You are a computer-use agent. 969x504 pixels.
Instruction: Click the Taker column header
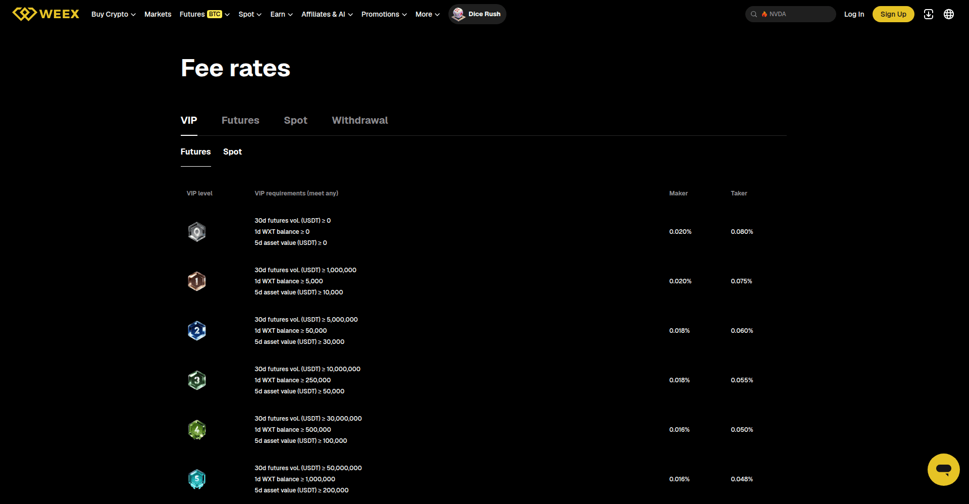[739, 193]
